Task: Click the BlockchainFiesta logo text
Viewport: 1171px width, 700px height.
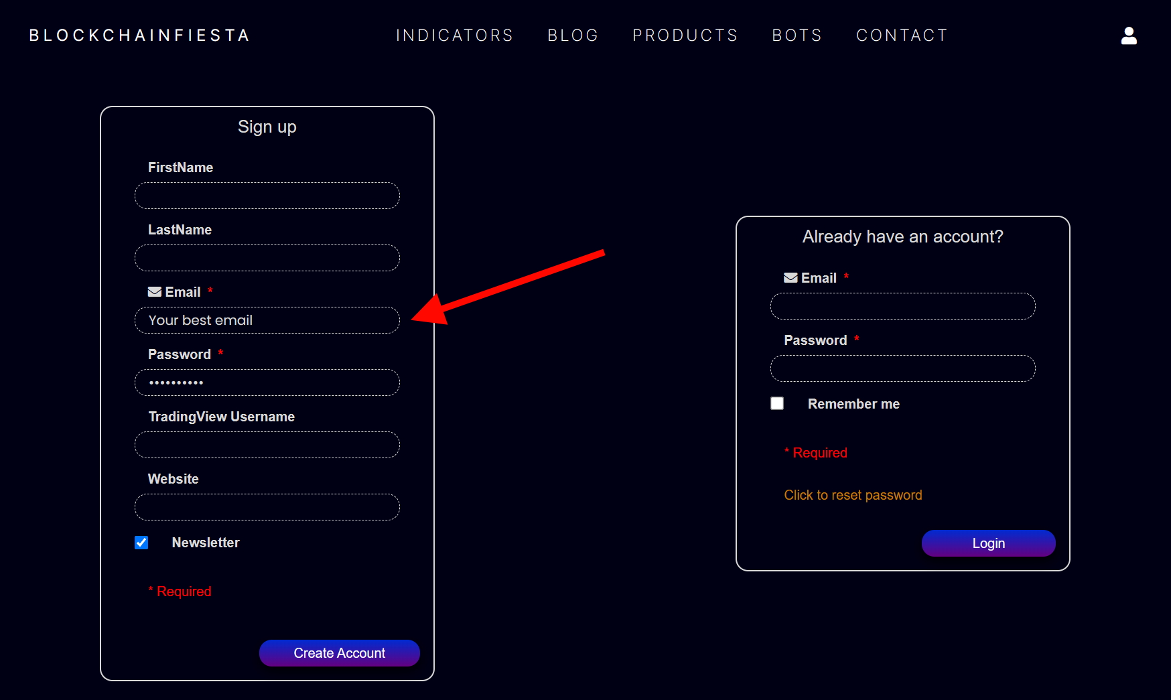Action: (139, 36)
